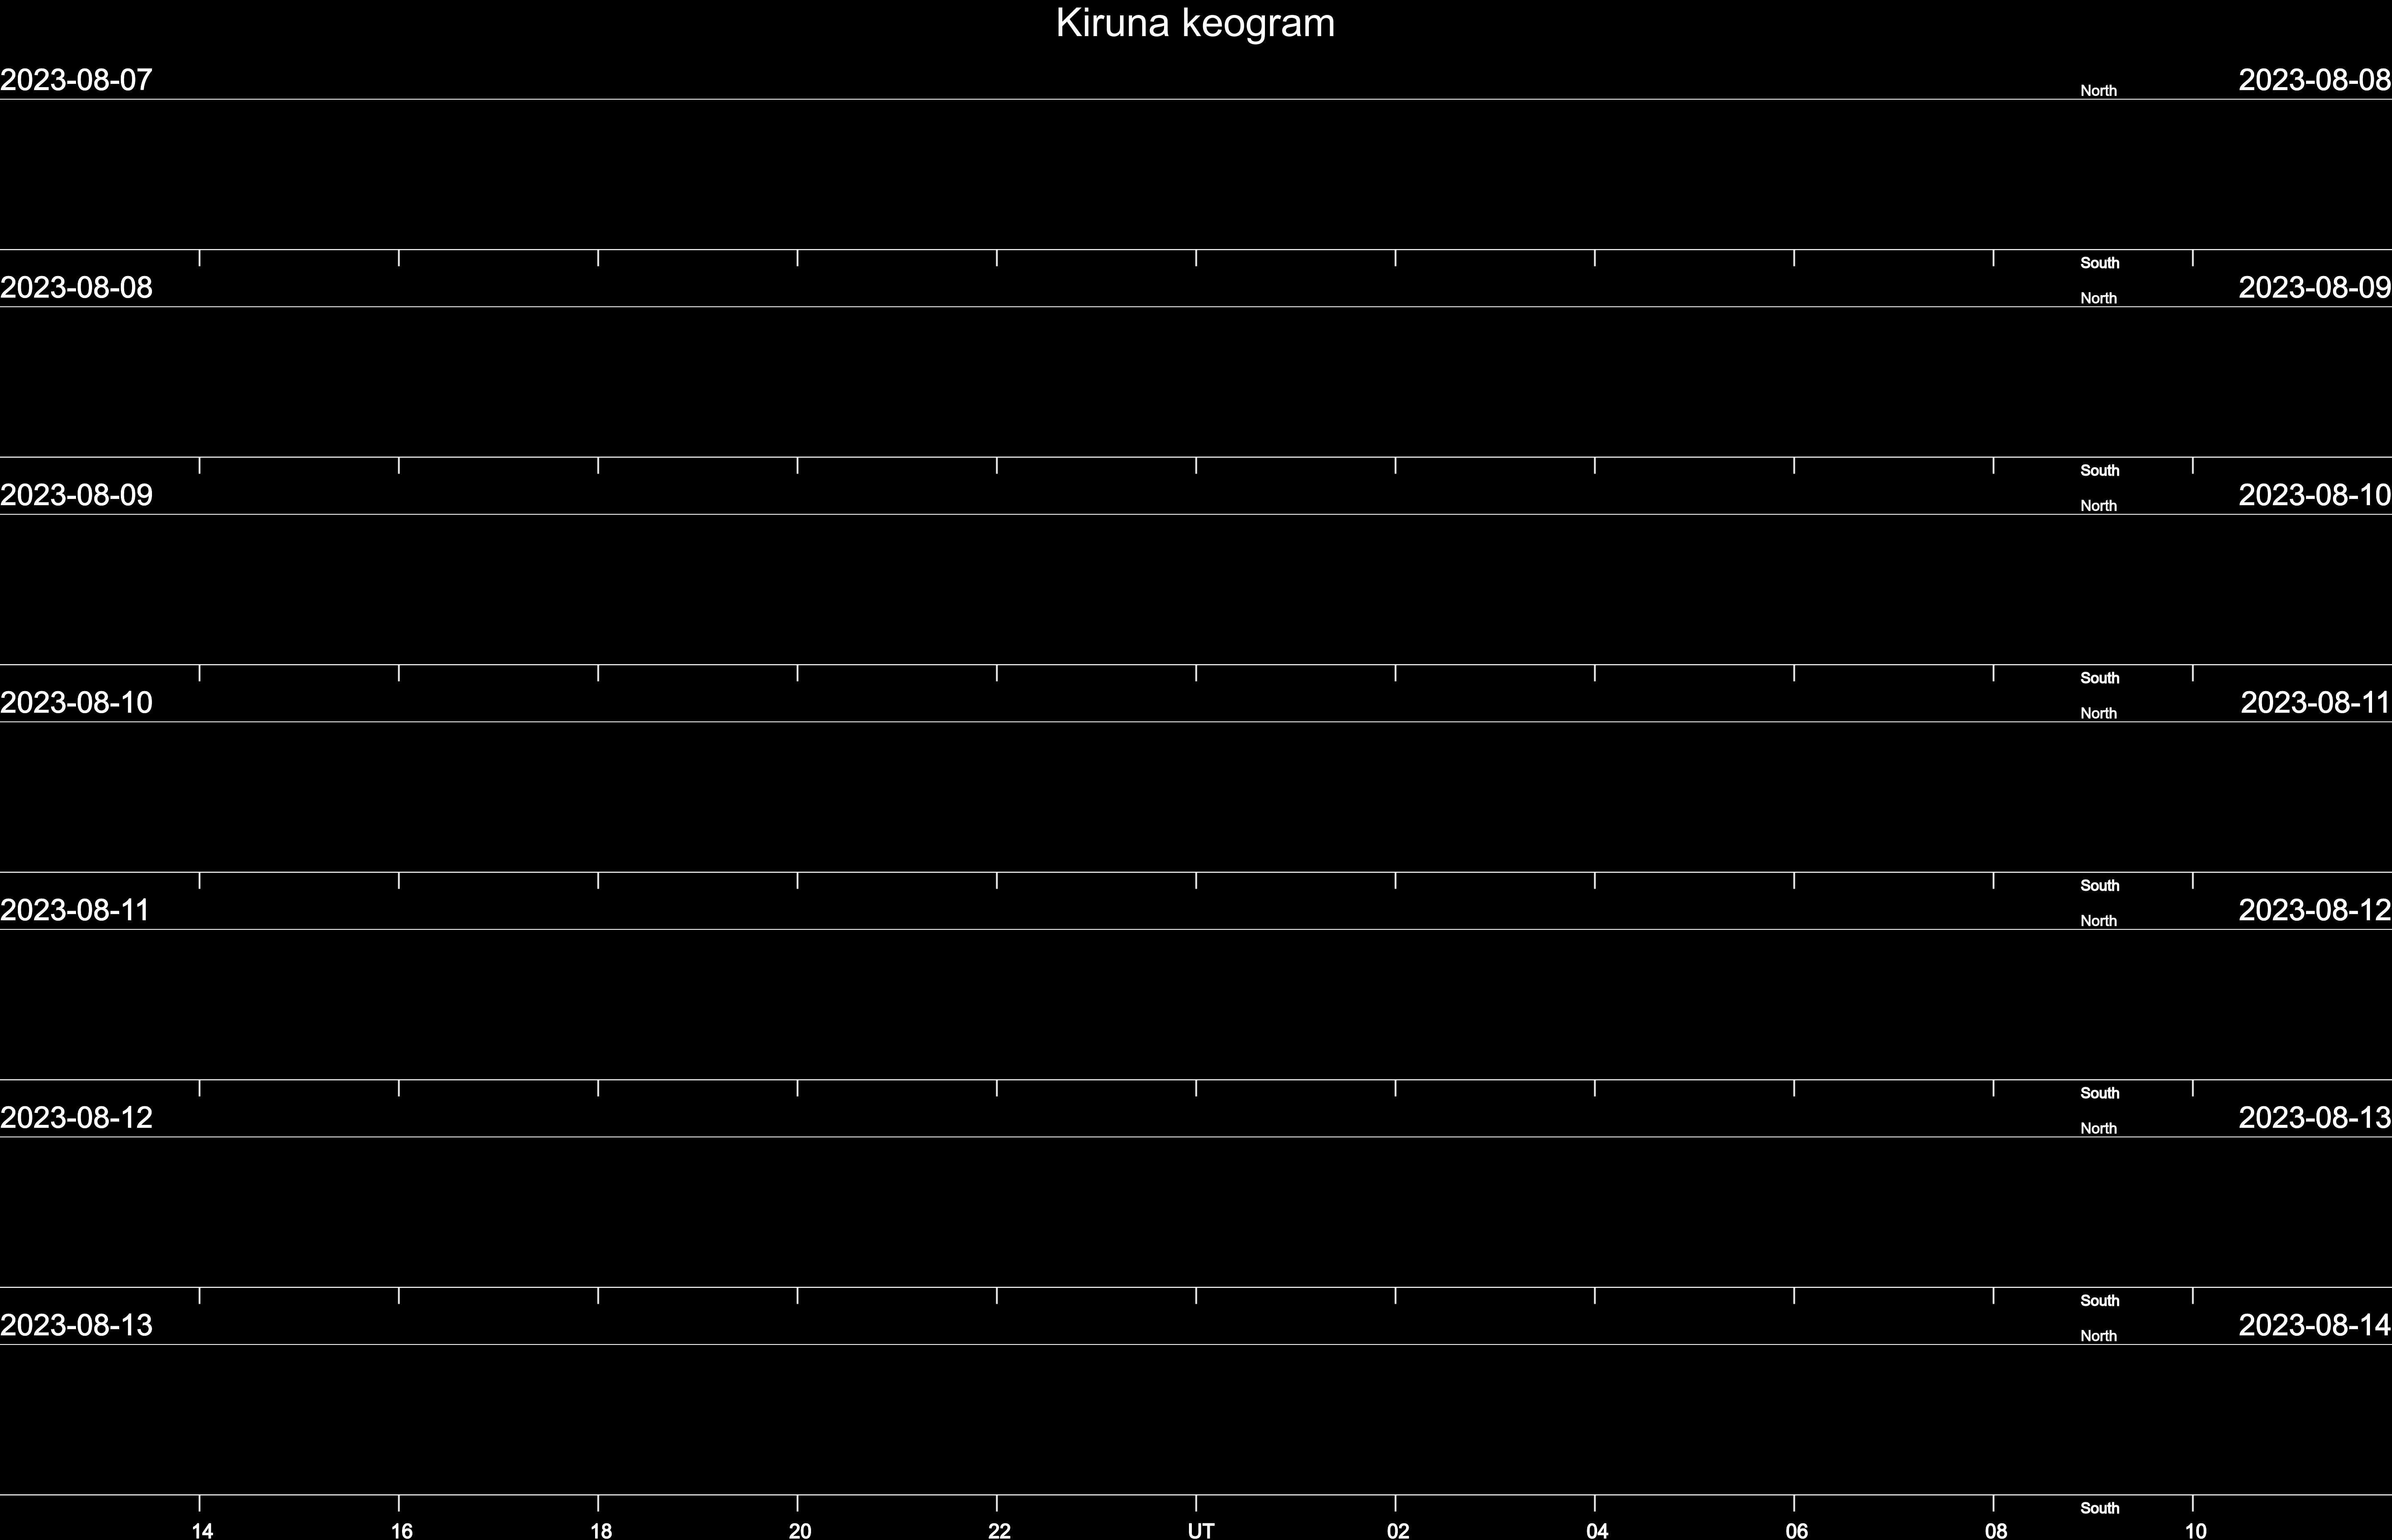Click the end date 2023-08-10 label
2392x1540 pixels.
2315,495
